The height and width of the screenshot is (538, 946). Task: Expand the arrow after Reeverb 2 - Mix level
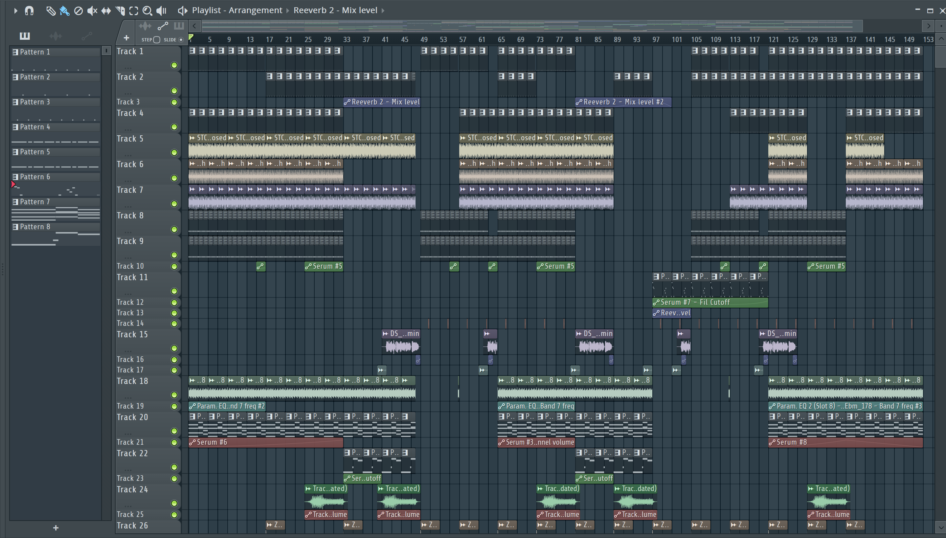(383, 11)
